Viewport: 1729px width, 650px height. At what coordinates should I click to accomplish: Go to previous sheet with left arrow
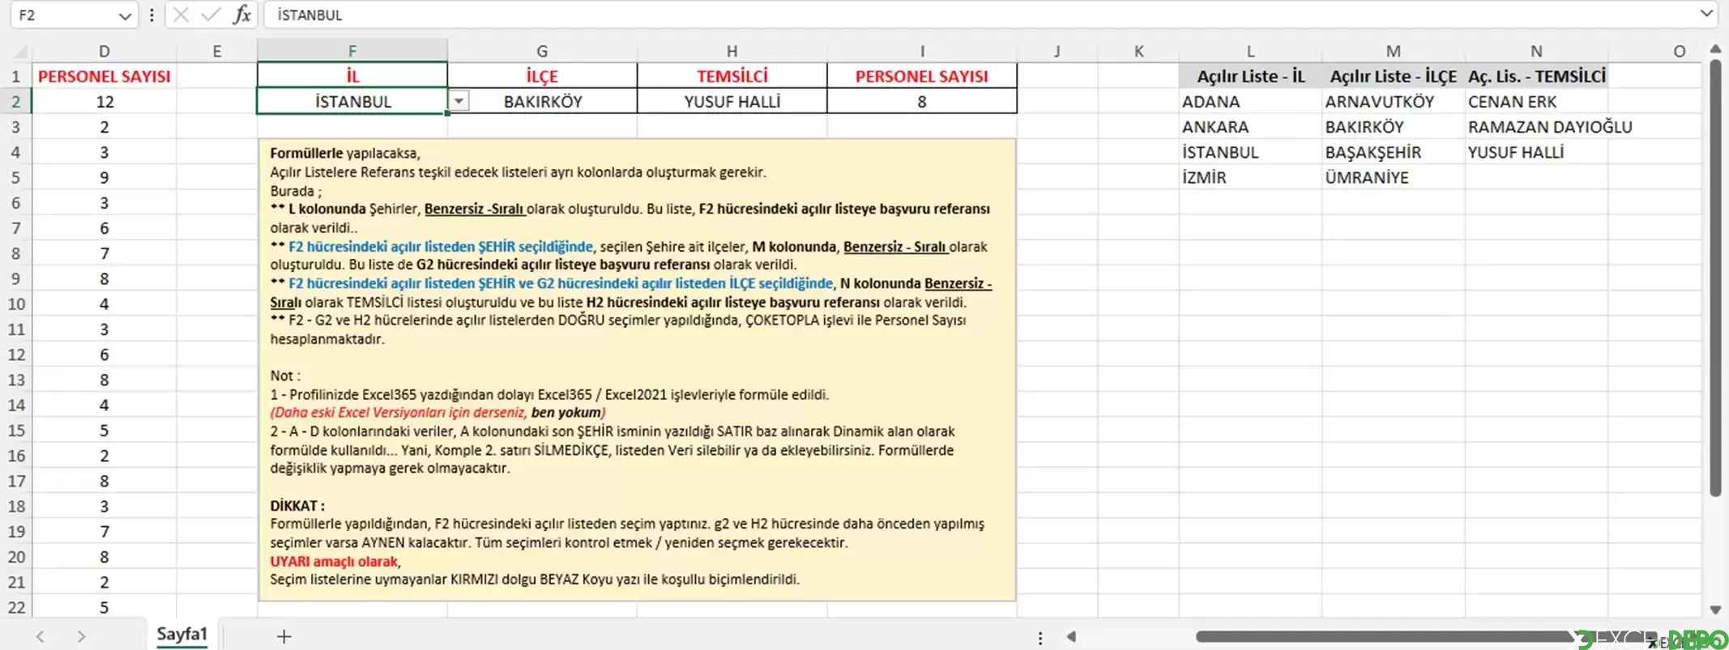(41, 636)
